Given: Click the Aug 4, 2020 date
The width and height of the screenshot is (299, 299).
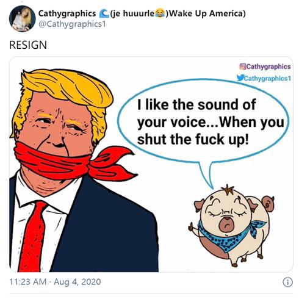Looking at the screenshot, I should (x=77, y=282).
